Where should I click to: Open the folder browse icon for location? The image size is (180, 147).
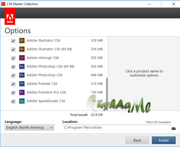tap(174, 128)
